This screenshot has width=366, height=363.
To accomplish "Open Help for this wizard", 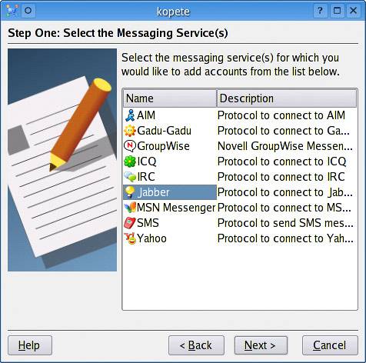I will 30,345.
